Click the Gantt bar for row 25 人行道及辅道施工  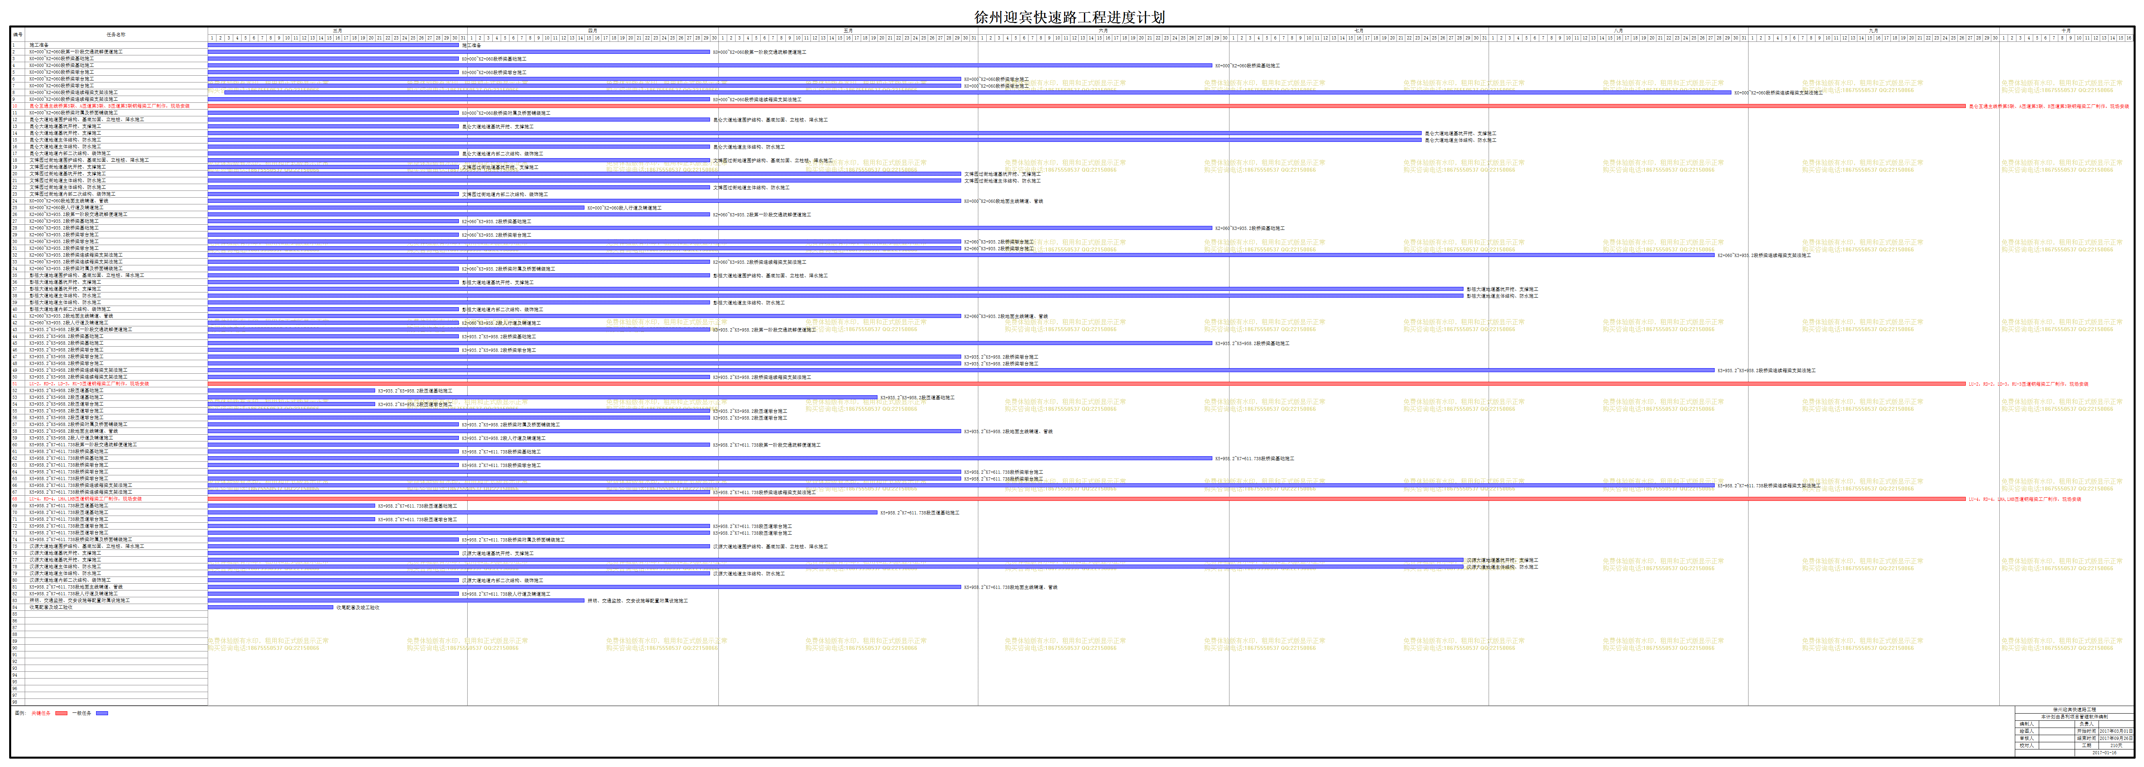pos(396,207)
